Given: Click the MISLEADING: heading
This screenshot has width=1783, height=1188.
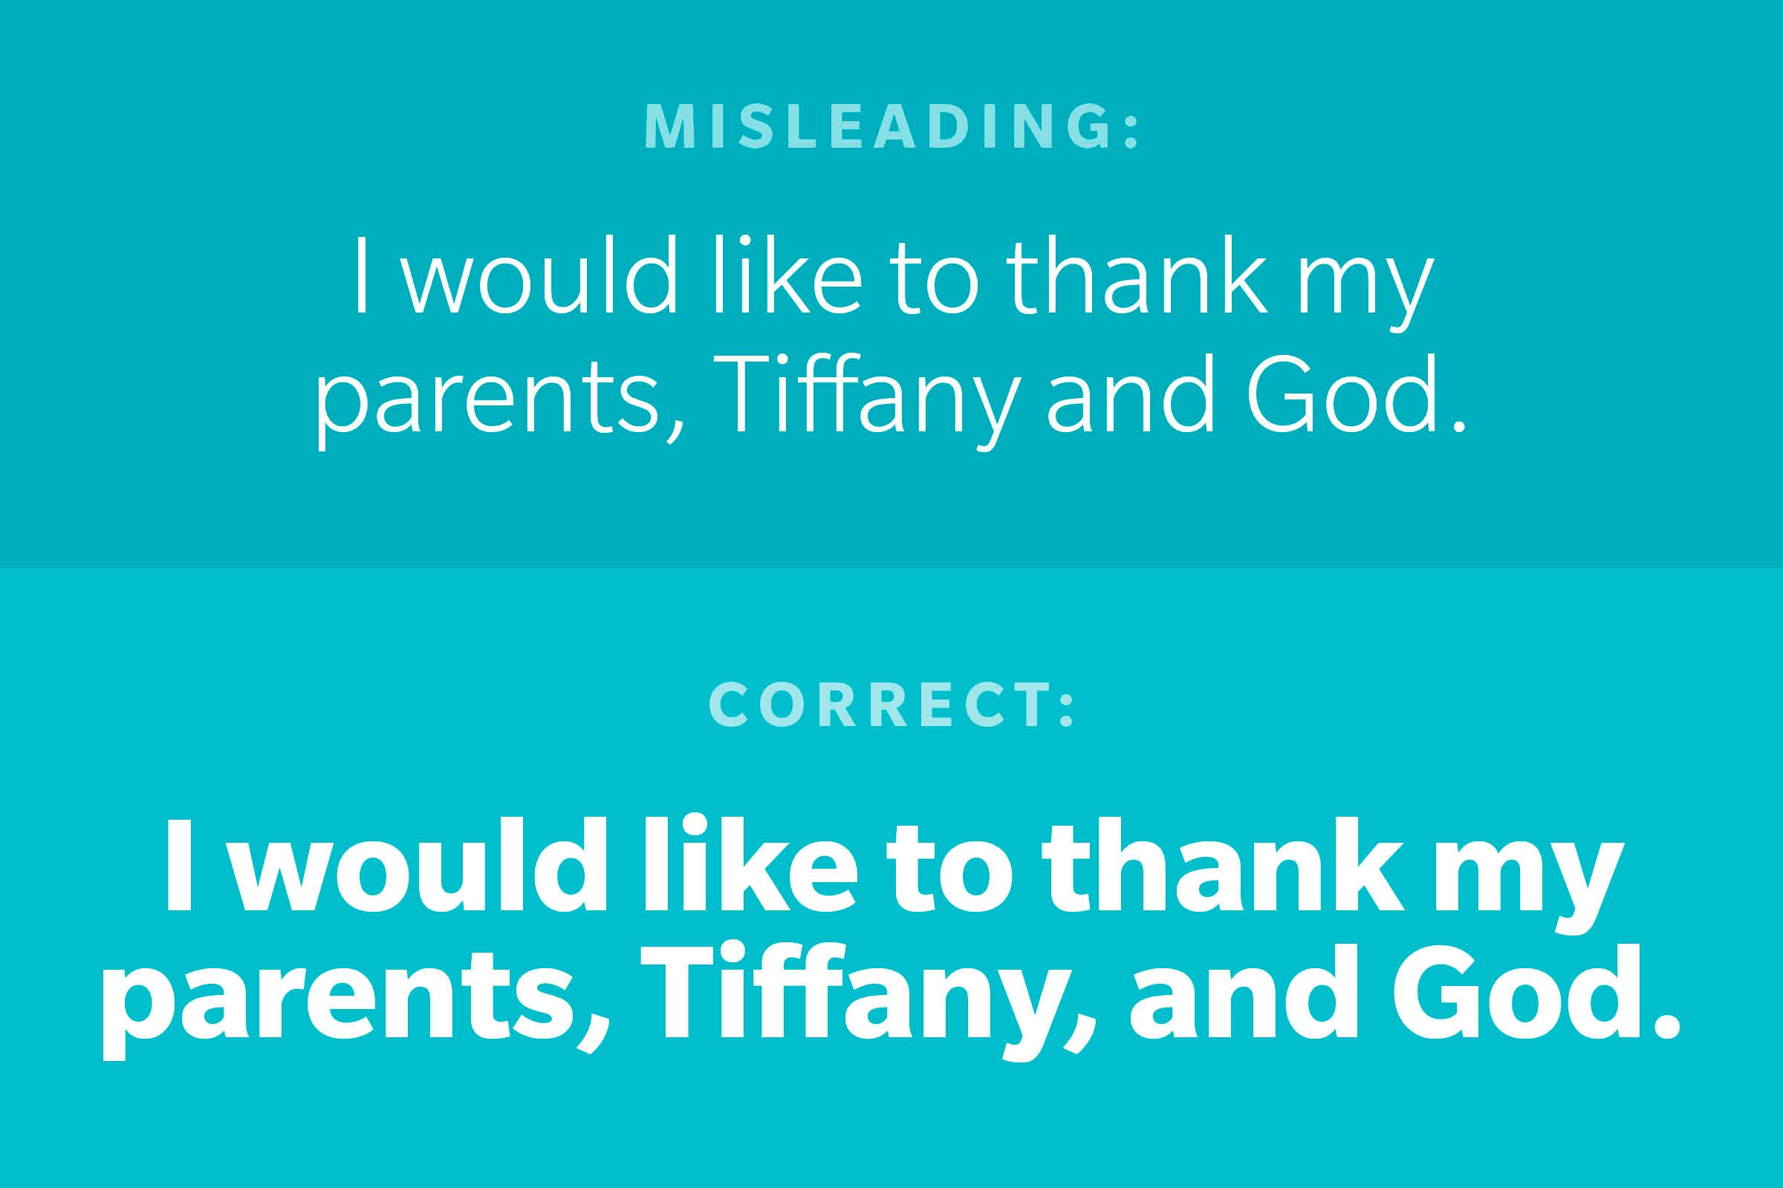Looking at the screenshot, I should point(891,125).
